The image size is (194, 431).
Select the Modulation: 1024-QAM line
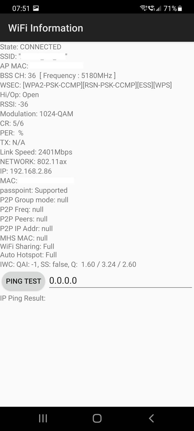[37, 114]
